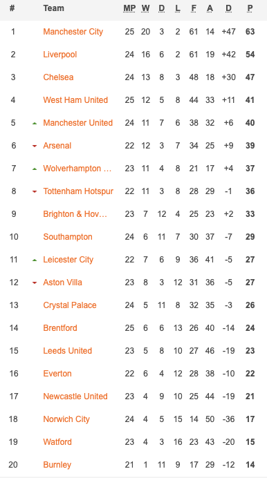Open the Burnley team link

pos(57,465)
